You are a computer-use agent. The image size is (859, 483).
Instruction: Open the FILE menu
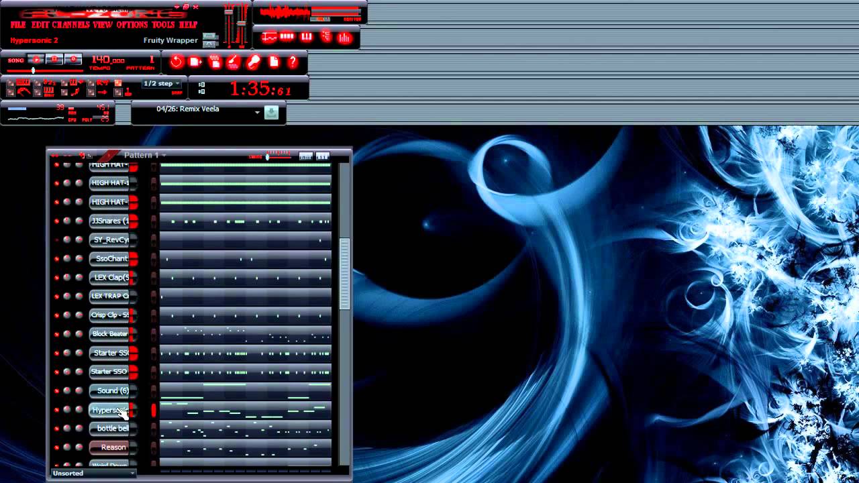(18, 25)
